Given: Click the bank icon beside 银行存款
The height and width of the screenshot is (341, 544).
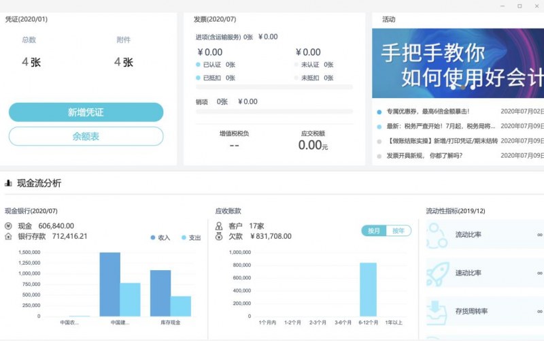Looking at the screenshot, I should point(8,236).
